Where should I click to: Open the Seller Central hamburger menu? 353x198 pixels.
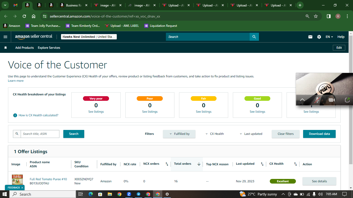click(x=5, y=37)
